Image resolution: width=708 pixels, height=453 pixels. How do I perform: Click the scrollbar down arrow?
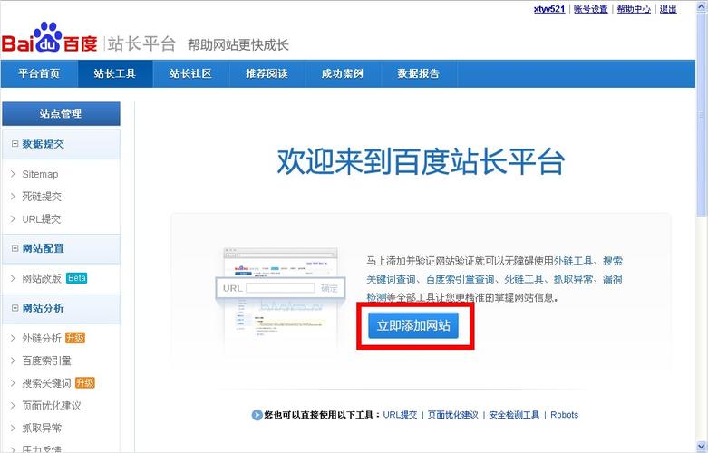tap(703, 448)
